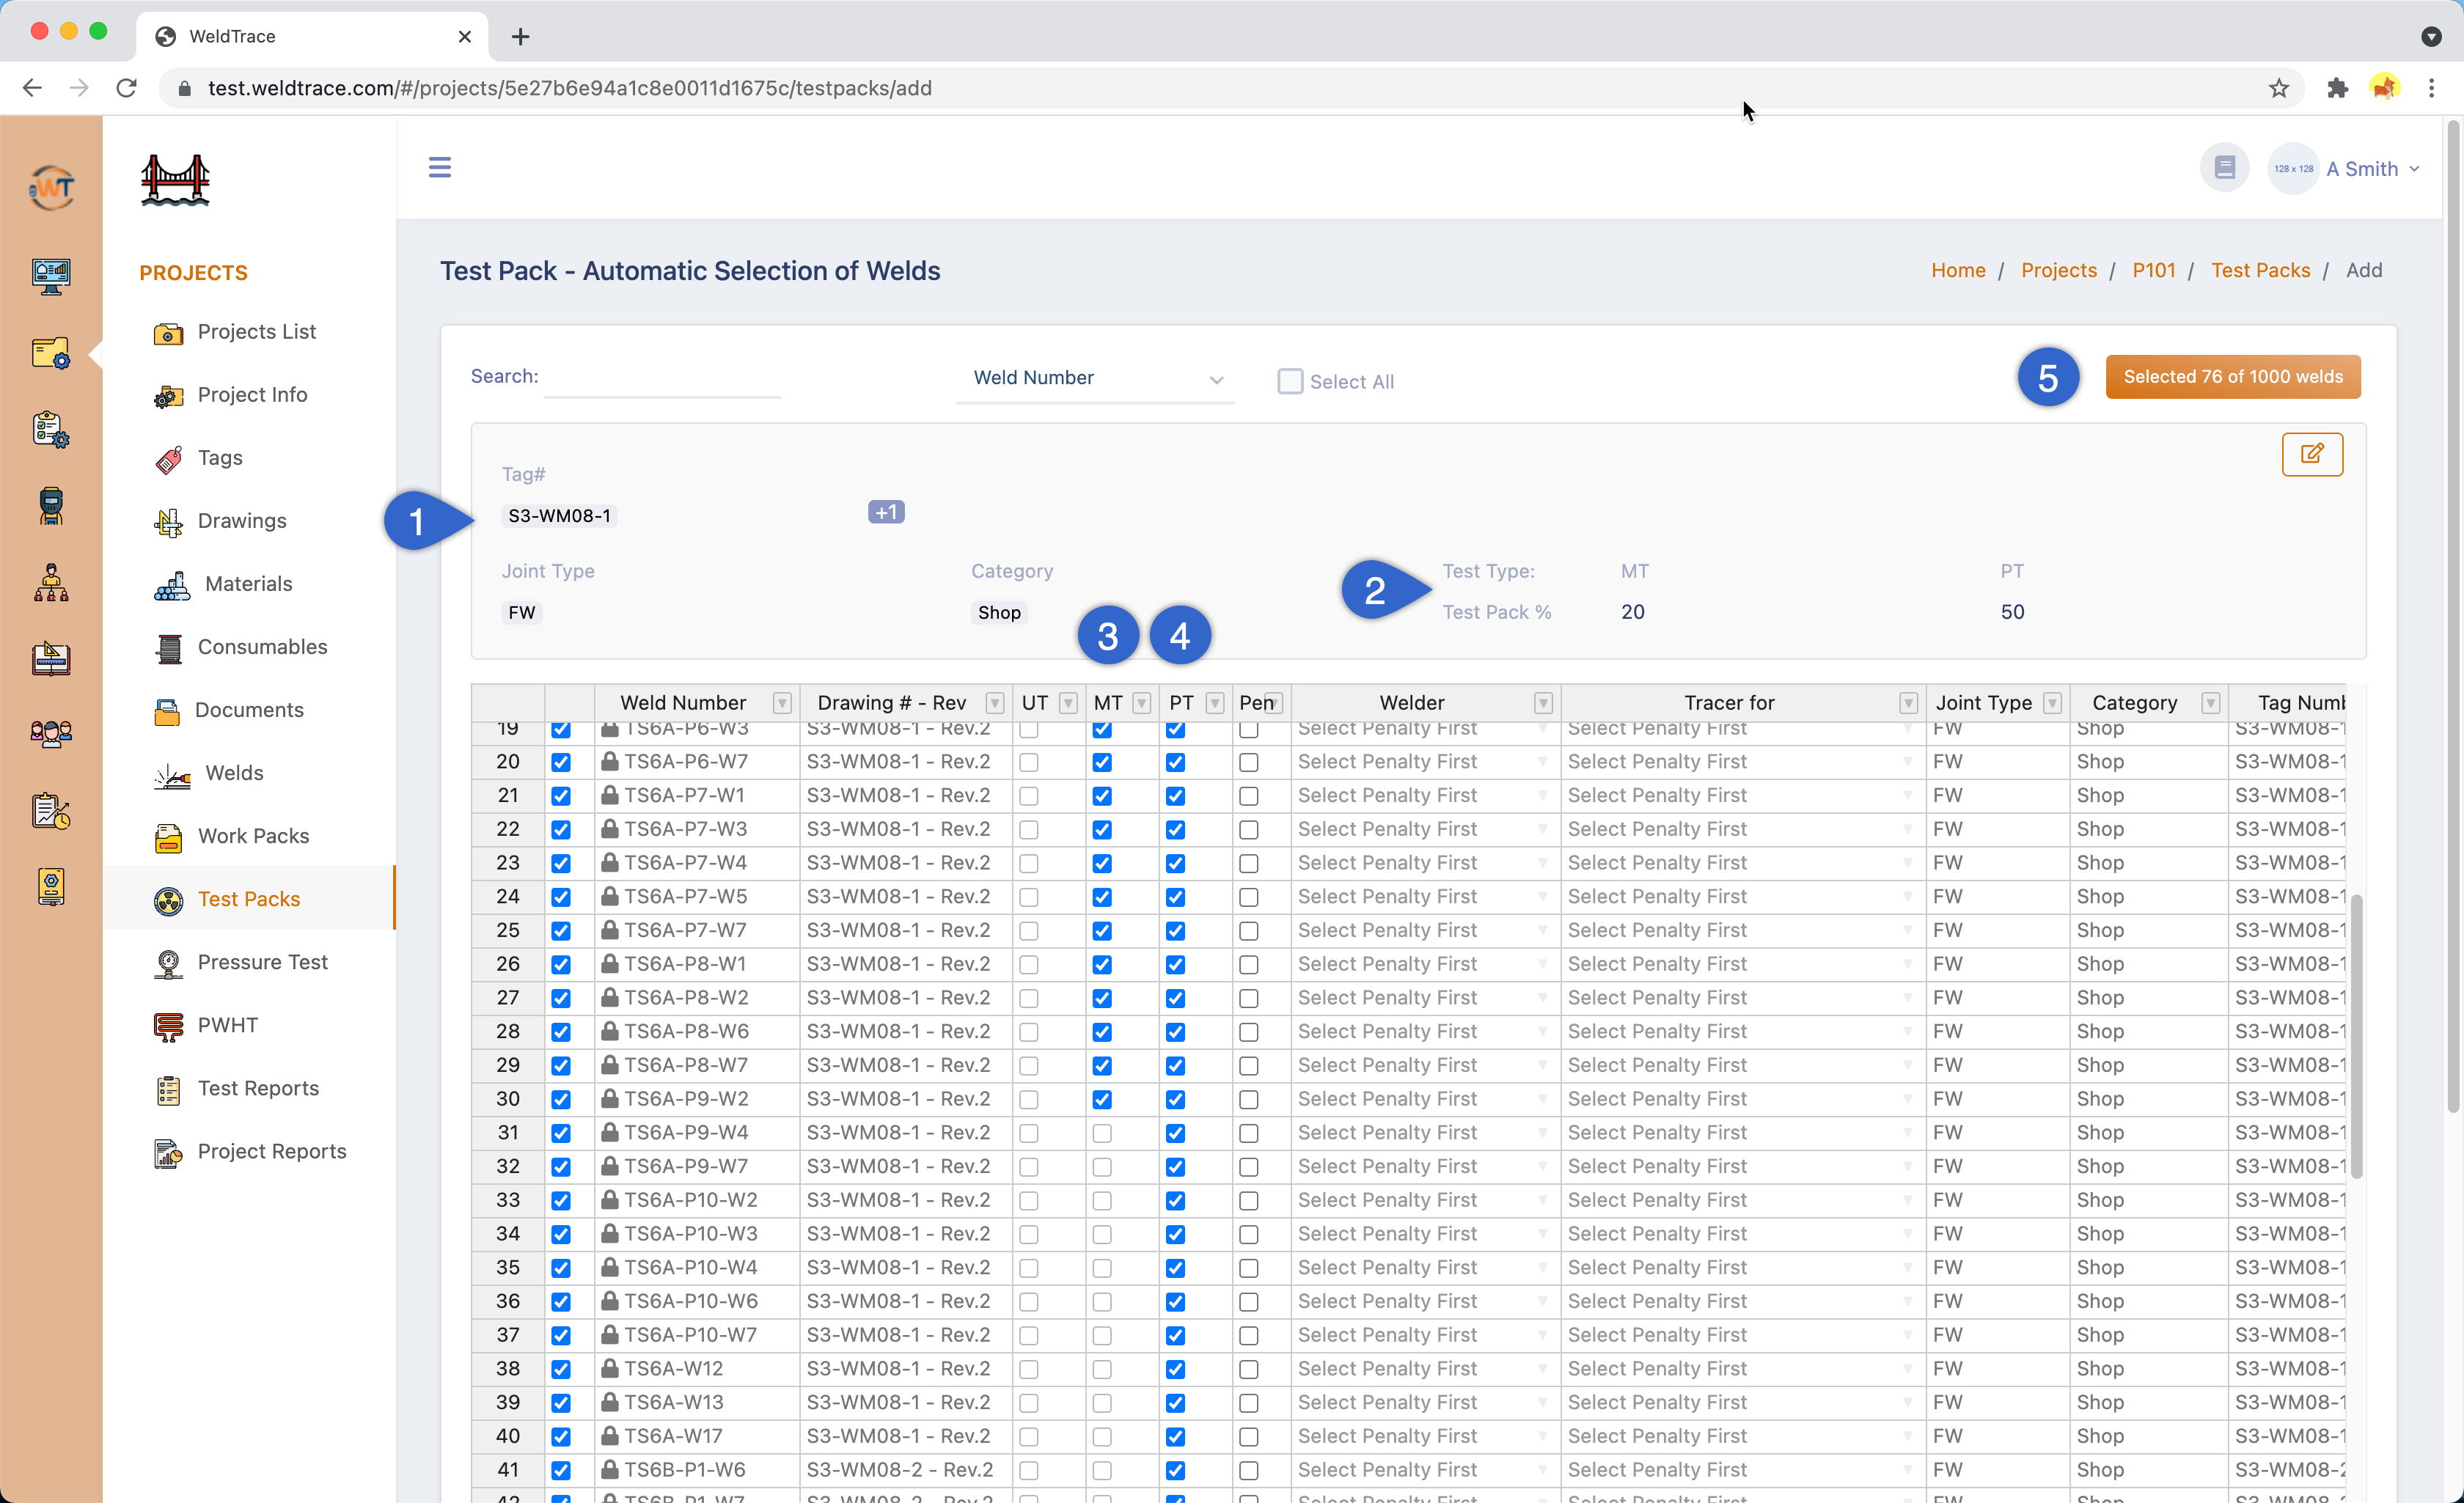Click Work Packs icon in sidebar
Image resolution: width=2464 pixels, height=1503 pixels.
pos(168,837)
